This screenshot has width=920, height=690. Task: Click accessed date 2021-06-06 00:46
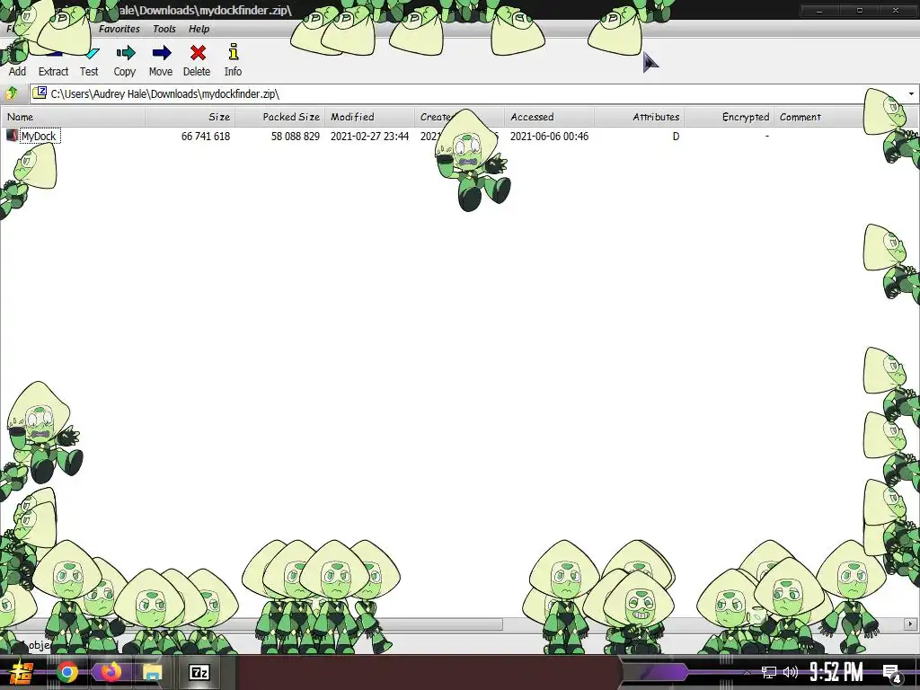tap(549, 137)
